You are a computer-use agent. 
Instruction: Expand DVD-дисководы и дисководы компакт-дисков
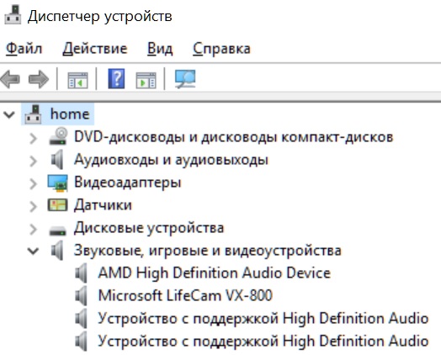tap(33, 138)
